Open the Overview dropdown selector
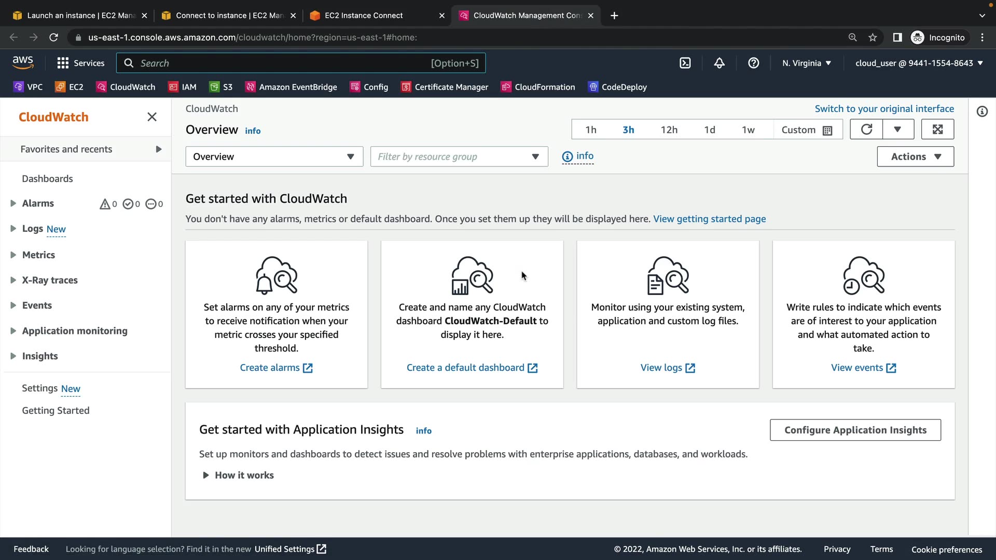Screen dimensions: 996x560 click(274, 157)
